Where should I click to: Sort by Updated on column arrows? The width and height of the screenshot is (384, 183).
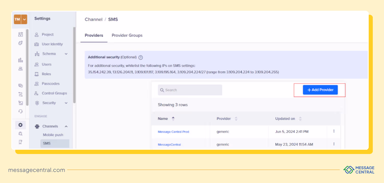pyautogui.click(x=300, y=119)
